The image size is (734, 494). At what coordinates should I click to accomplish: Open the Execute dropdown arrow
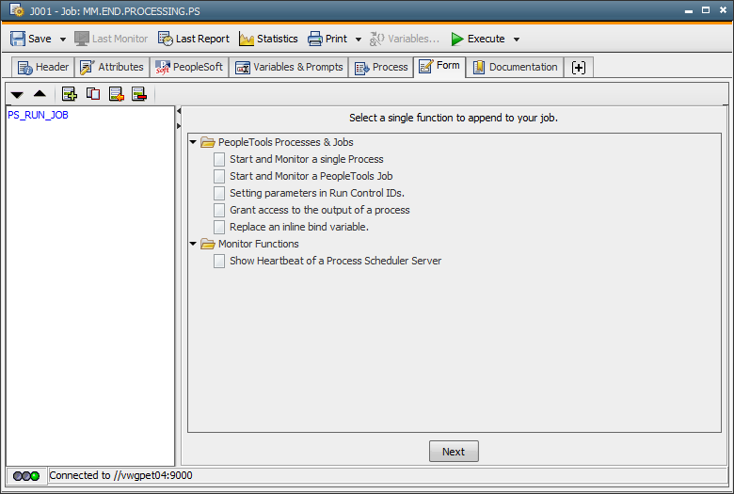[517, 40]
